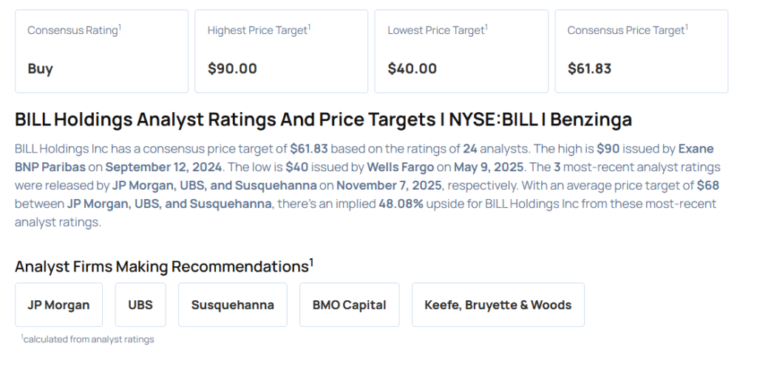Click the 'calculated from analyst ratings' footnote
This screenshot has width=757, height=371.
(x=87, y=339)
